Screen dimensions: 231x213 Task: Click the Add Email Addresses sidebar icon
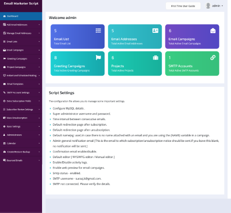5,24
